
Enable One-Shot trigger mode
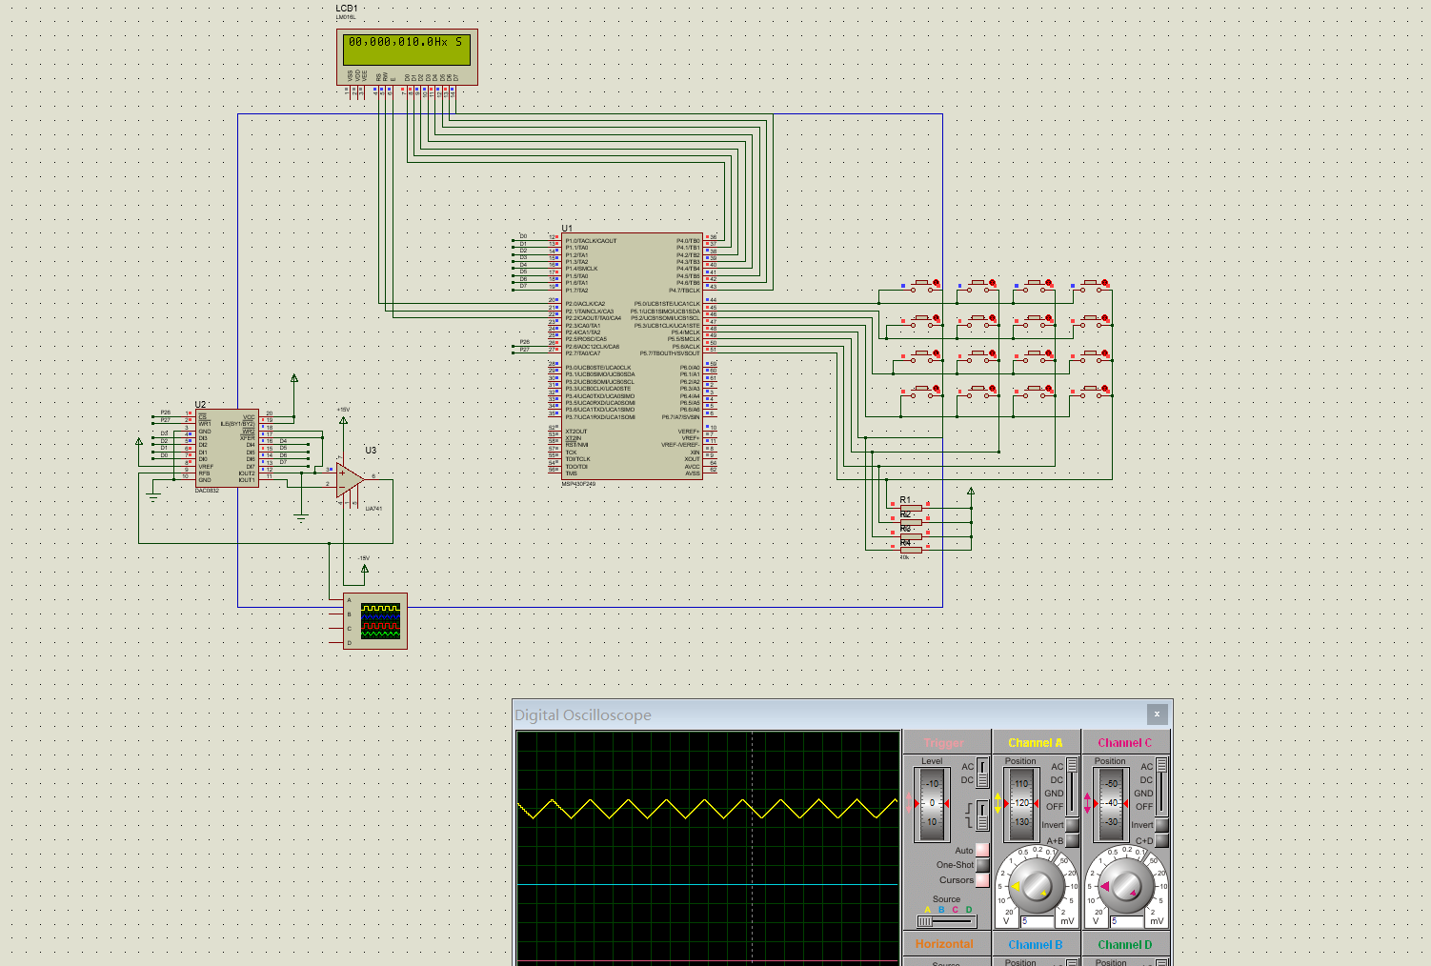tap(982, 865)
